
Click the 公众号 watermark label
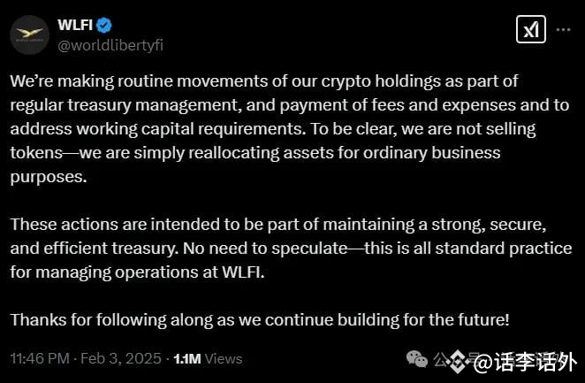[x=452, y=359]
